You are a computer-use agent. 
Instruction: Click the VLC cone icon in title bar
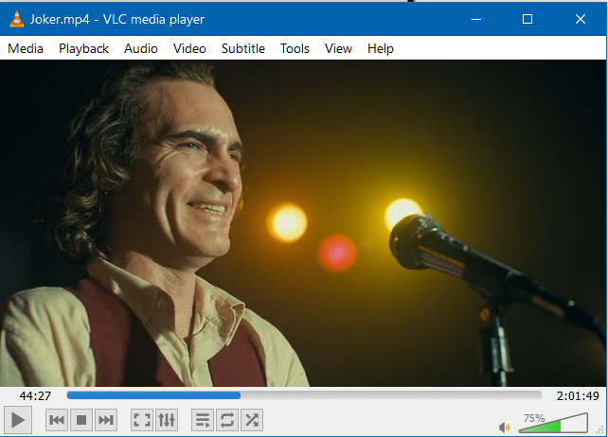(x=16, y=19)
